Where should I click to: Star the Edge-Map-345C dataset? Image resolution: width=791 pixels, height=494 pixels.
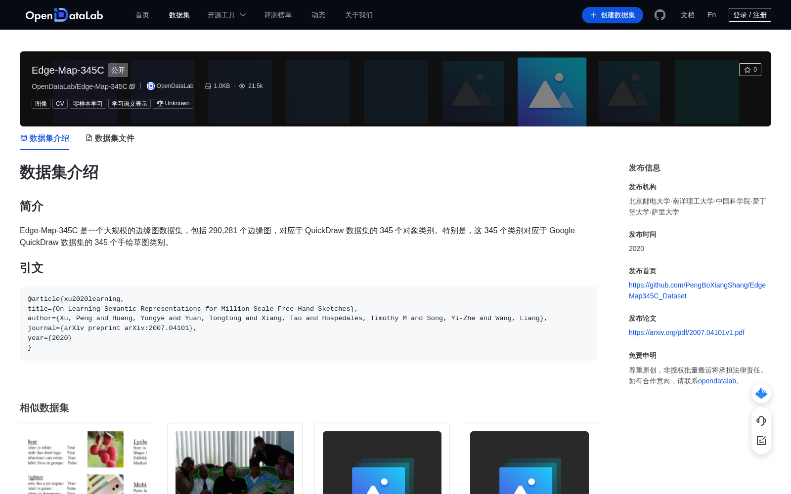pyautogui.click(x=750, y=70)
